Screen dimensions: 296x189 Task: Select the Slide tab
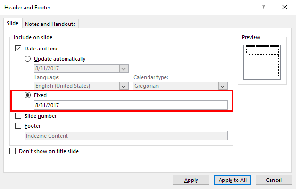13,24
